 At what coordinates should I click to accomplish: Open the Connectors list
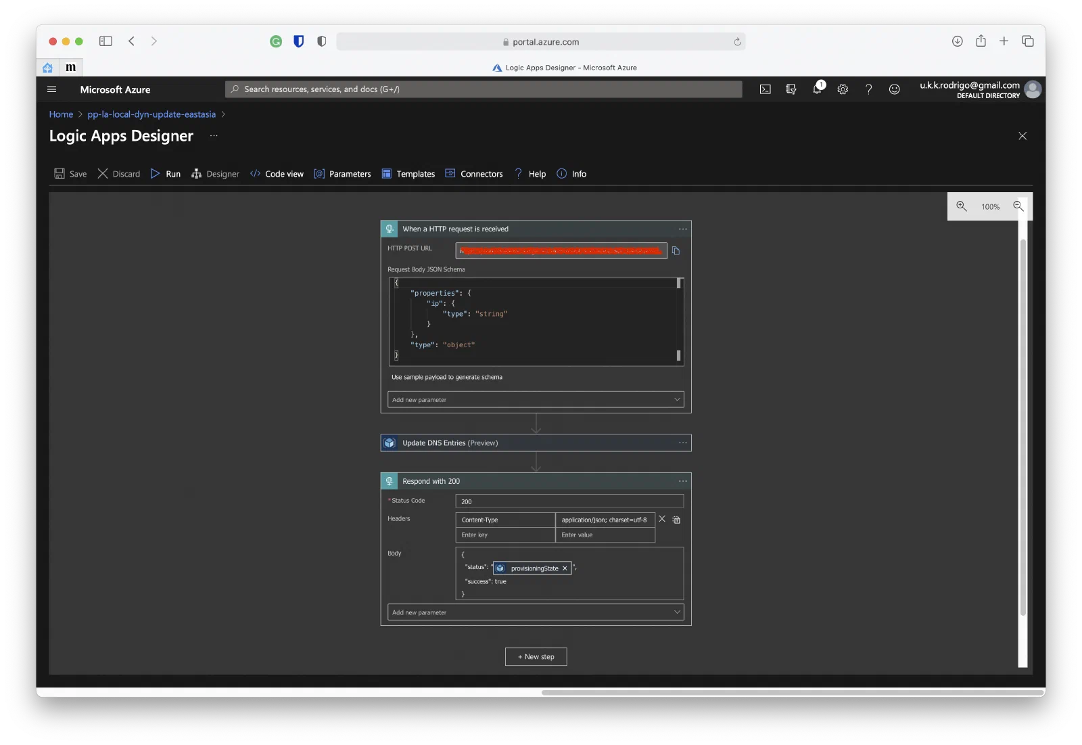474,174
